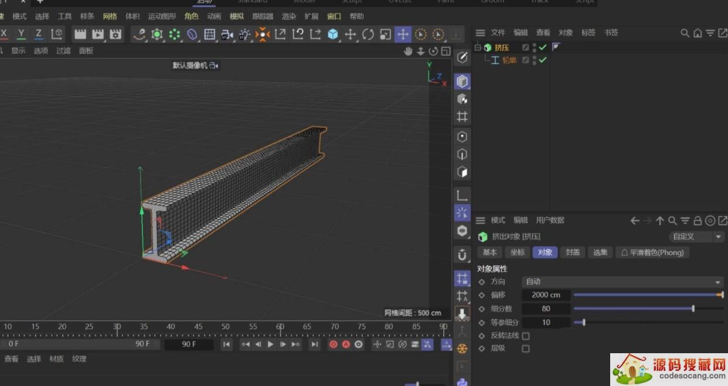Click the cube primitive icon in toolbar
Screen dimensions: 728x386
[x=333, y=35]
